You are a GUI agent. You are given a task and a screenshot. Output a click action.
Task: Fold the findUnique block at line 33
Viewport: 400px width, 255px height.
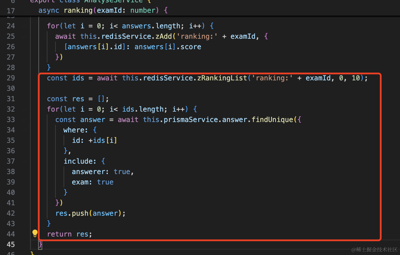pos(23,120)
